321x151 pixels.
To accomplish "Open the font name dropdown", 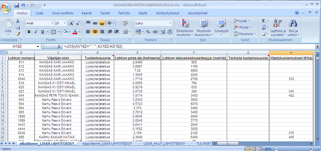I will (52, 23).
